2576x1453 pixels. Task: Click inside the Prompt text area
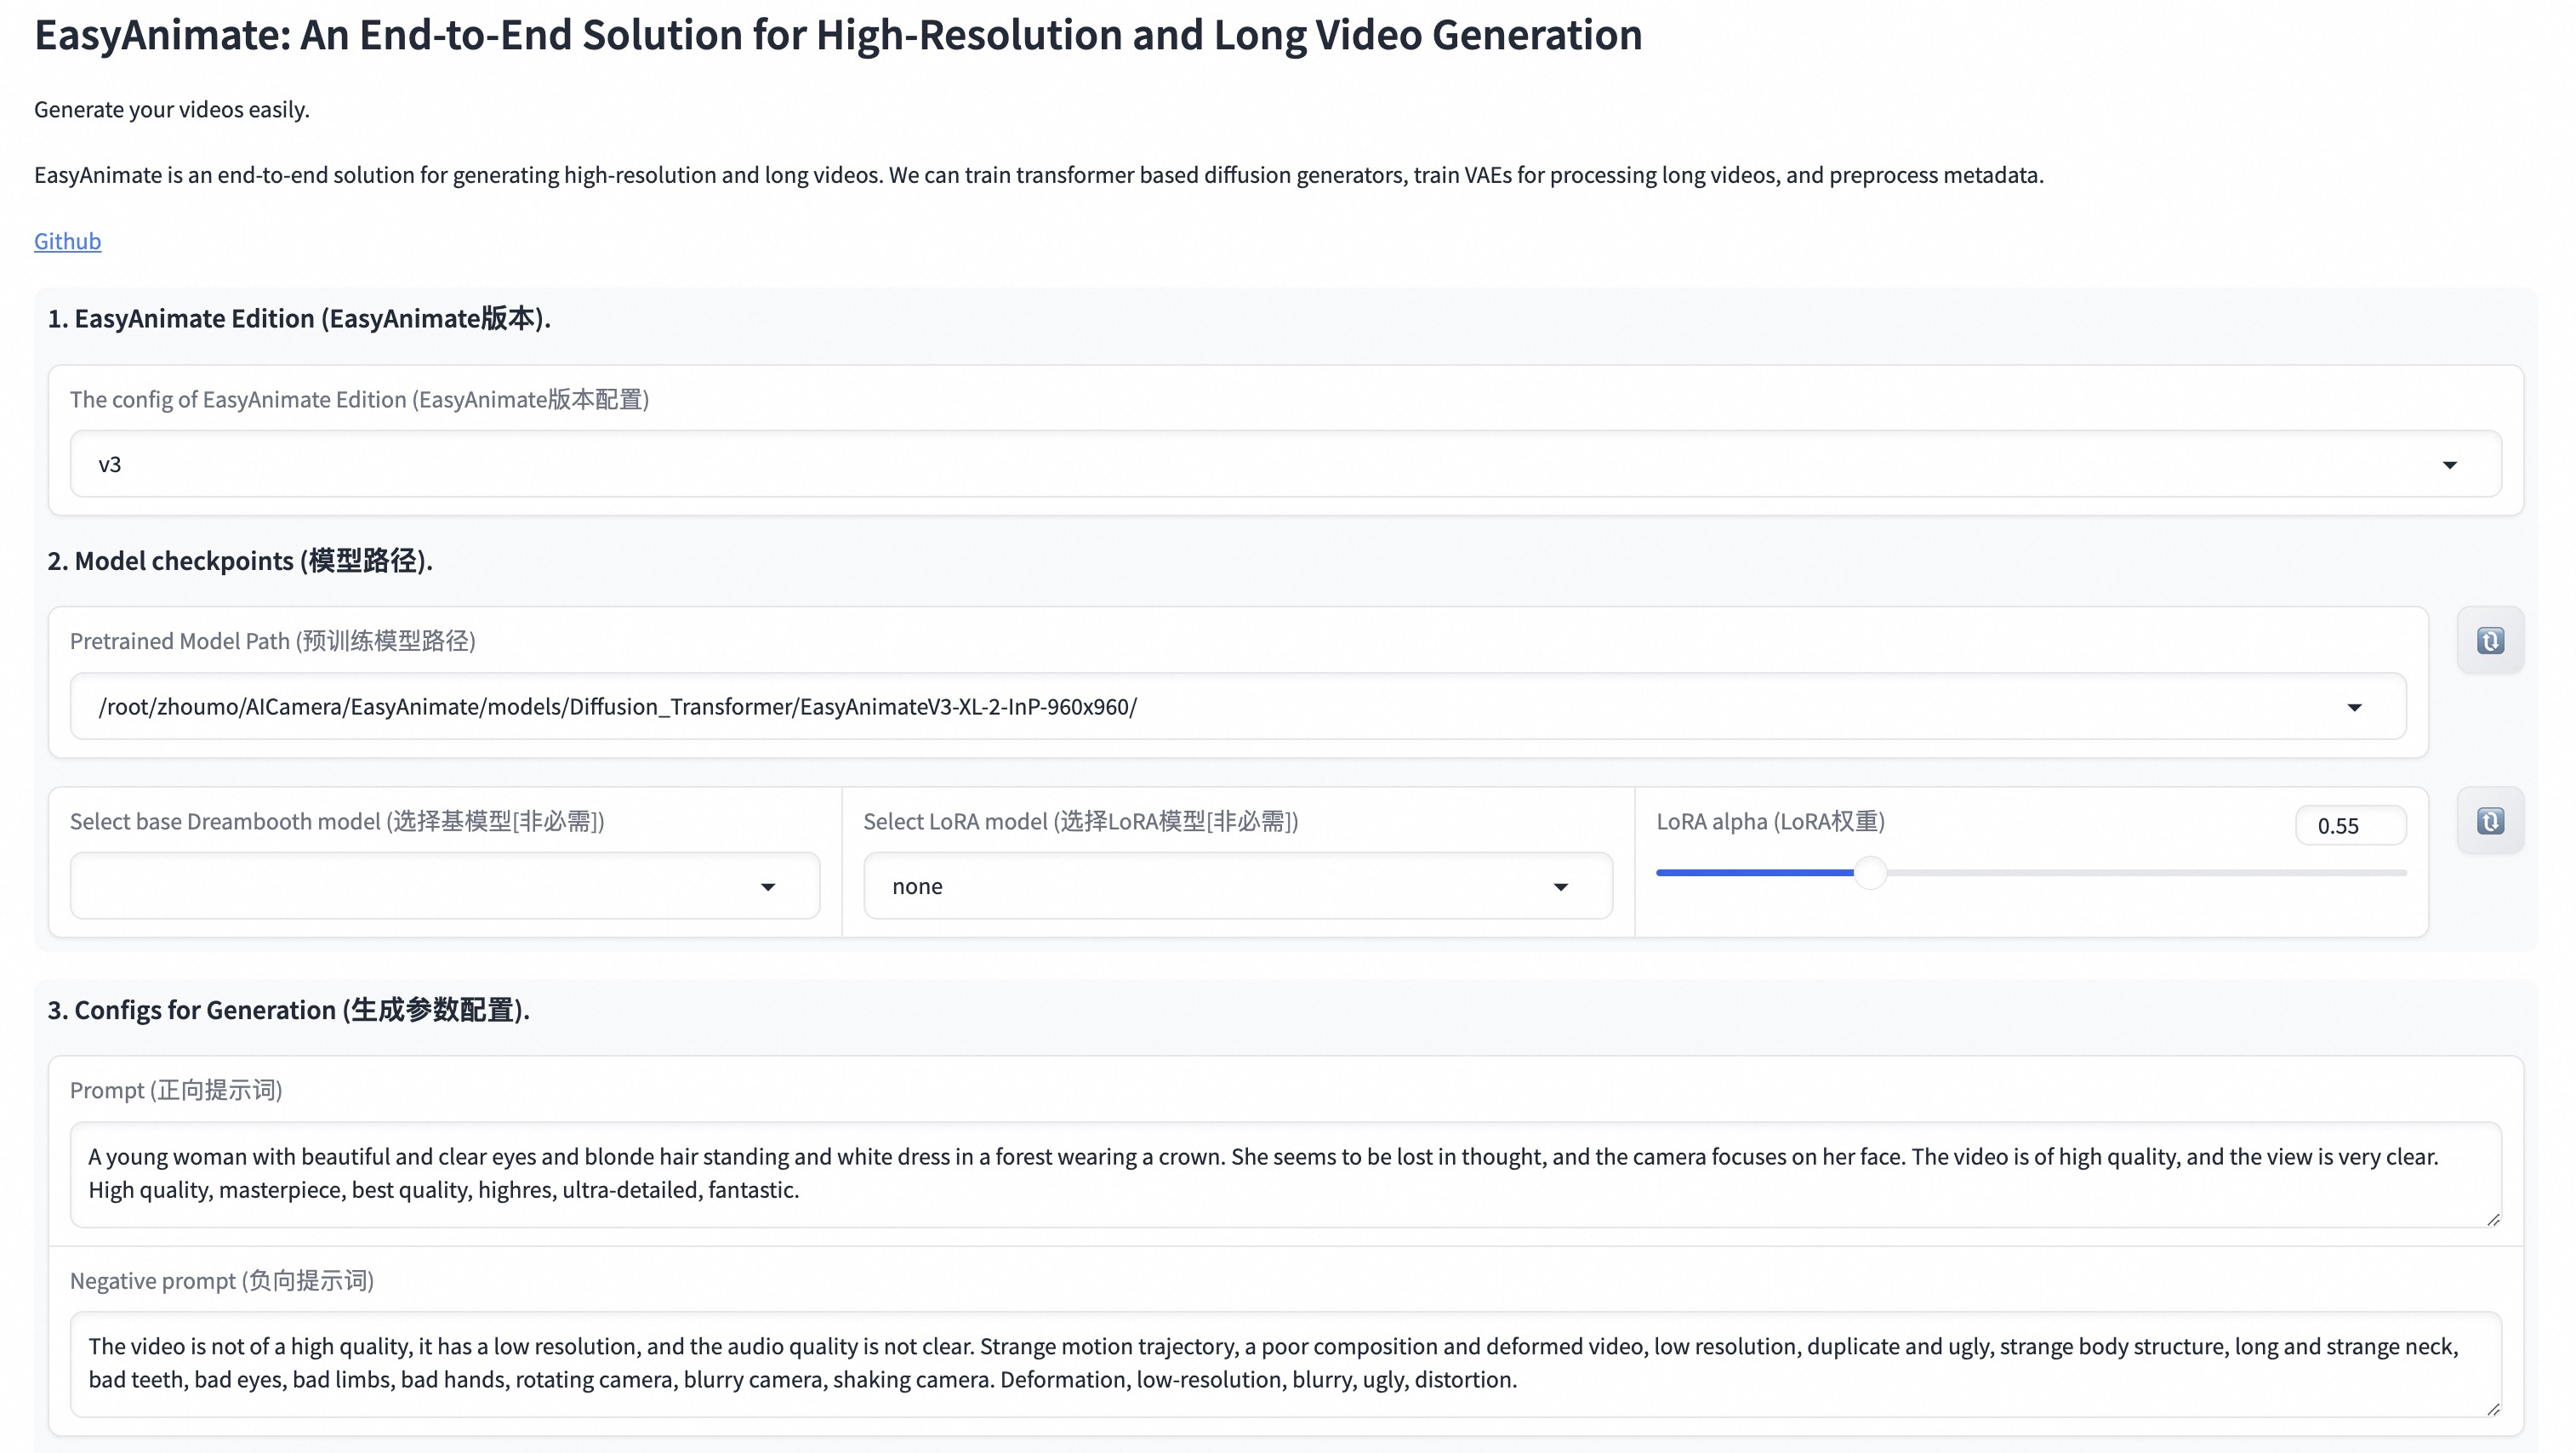1285,1174
